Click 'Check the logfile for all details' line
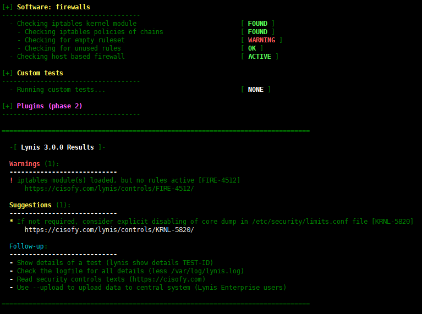Image resolution: width=422 pixels, height=314 pixels. pyautogui.click(x=130, y=271)
